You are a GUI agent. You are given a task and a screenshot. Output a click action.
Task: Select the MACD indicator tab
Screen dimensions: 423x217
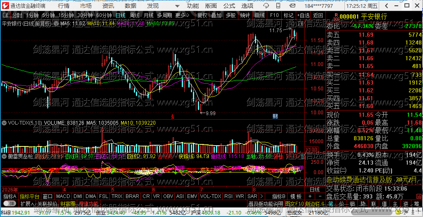tap(63, 196)
